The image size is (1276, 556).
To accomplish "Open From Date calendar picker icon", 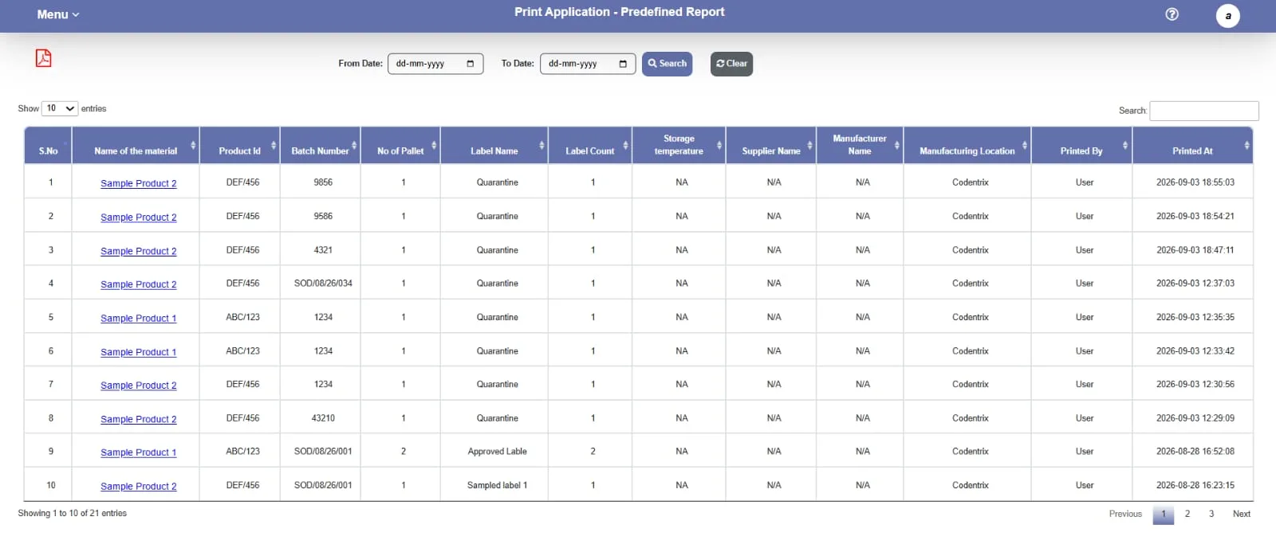I will click(x=471, y=64).
